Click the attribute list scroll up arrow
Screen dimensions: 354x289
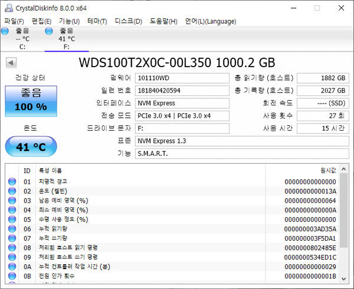(344, 169)
